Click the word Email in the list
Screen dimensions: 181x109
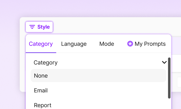click(x=41, y=91)
